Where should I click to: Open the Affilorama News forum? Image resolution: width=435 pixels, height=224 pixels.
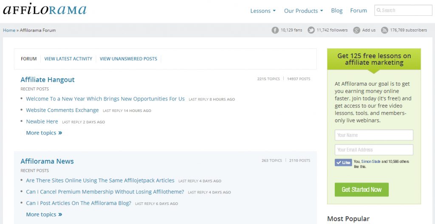pos(47,161)
